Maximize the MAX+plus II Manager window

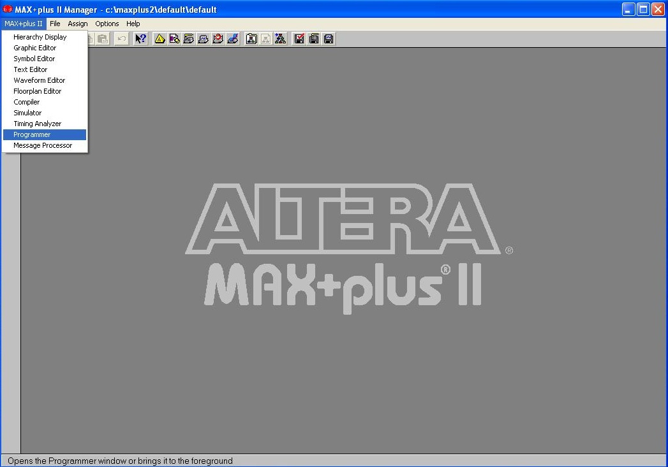[x=643, y=9]
